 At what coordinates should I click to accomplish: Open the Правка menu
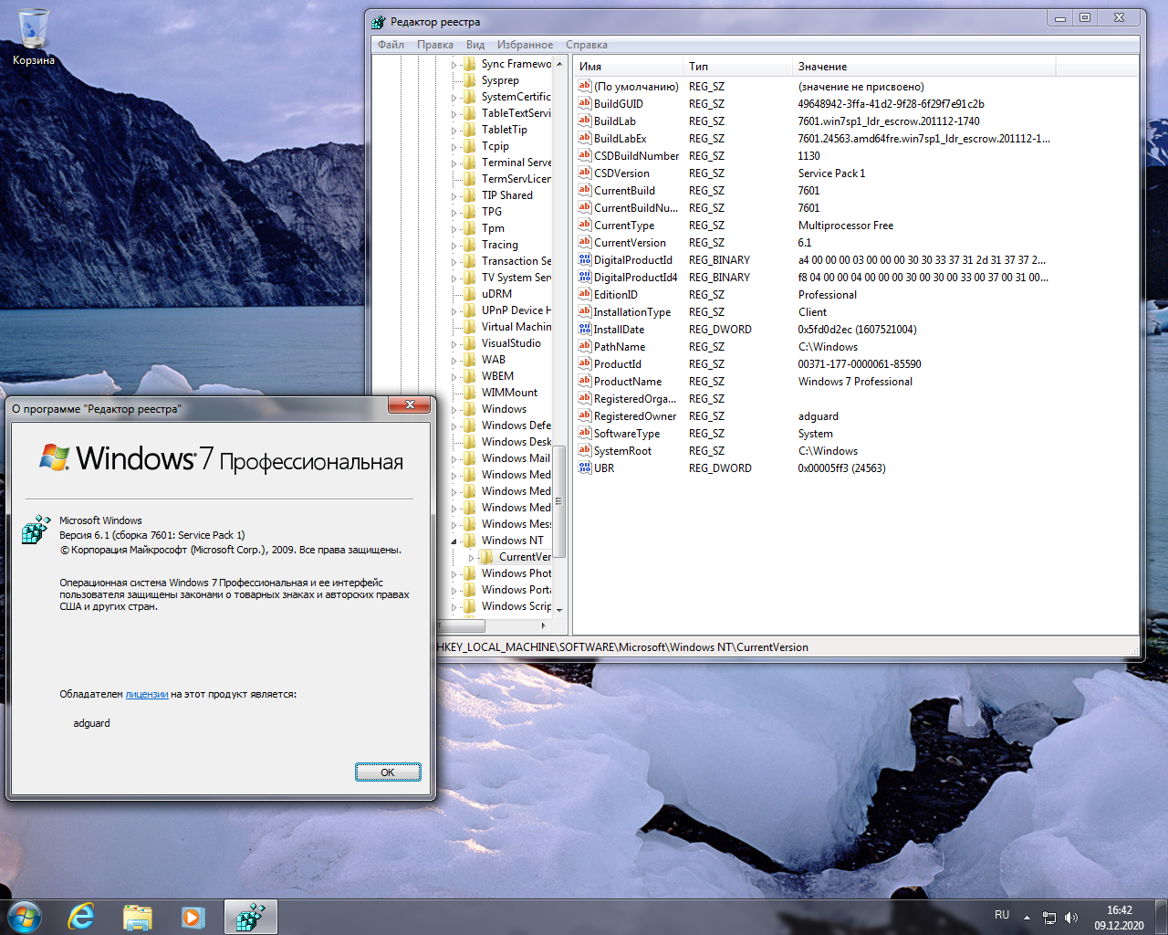tap(435, 45)
